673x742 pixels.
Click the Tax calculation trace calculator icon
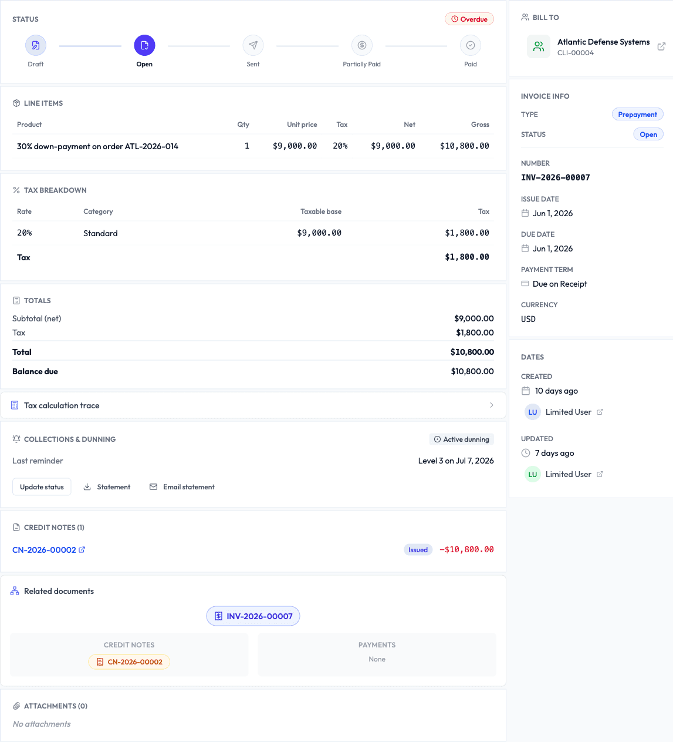15,405
